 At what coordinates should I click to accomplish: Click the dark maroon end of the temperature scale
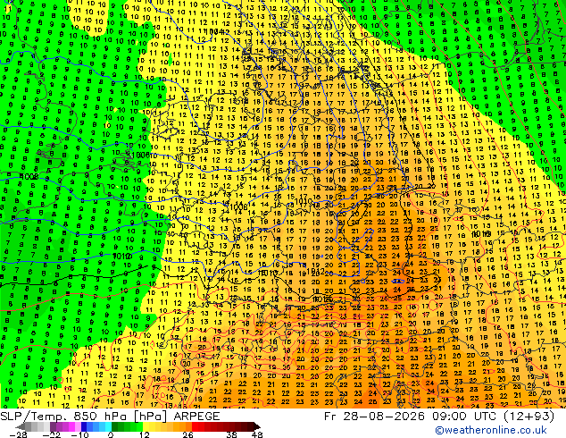254,426
